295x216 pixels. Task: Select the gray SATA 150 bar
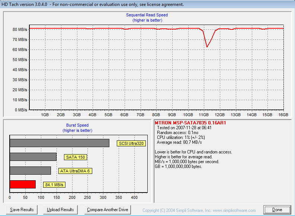pos(33,157)
